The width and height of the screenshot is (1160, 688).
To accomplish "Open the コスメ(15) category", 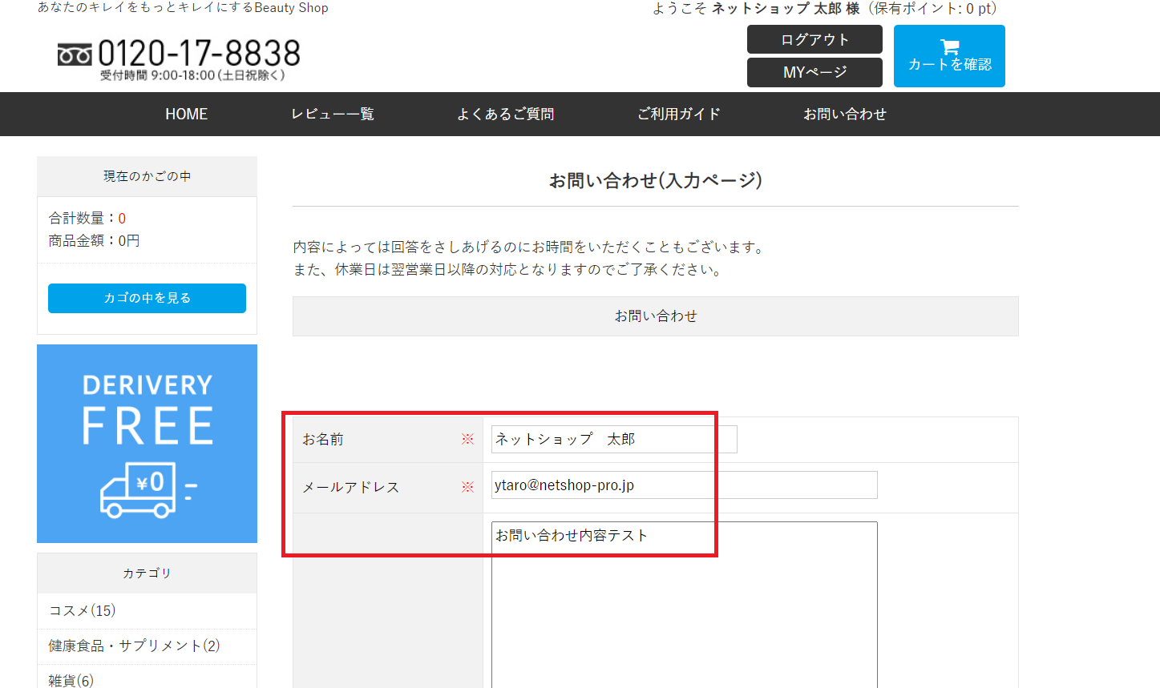I will tap(83, 610).
